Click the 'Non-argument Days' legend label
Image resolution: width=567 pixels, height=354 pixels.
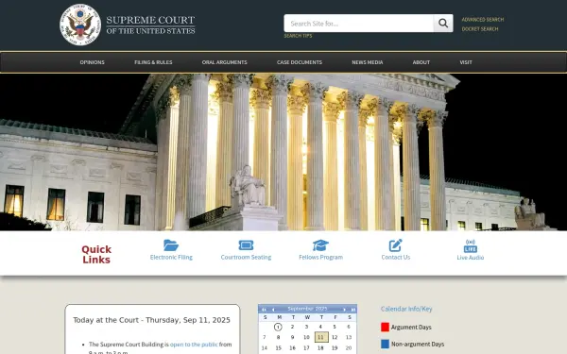pyautogui.click(x=418, y=345)
